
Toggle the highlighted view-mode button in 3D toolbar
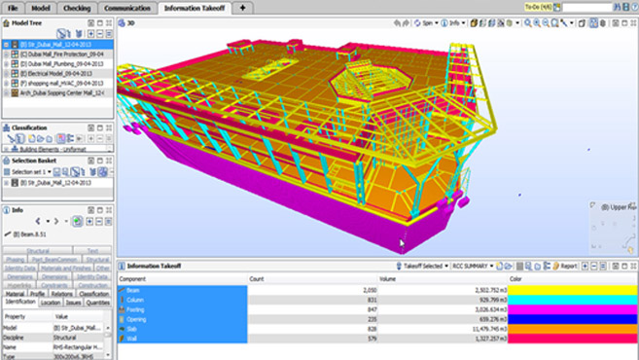(x=593, y=23)
